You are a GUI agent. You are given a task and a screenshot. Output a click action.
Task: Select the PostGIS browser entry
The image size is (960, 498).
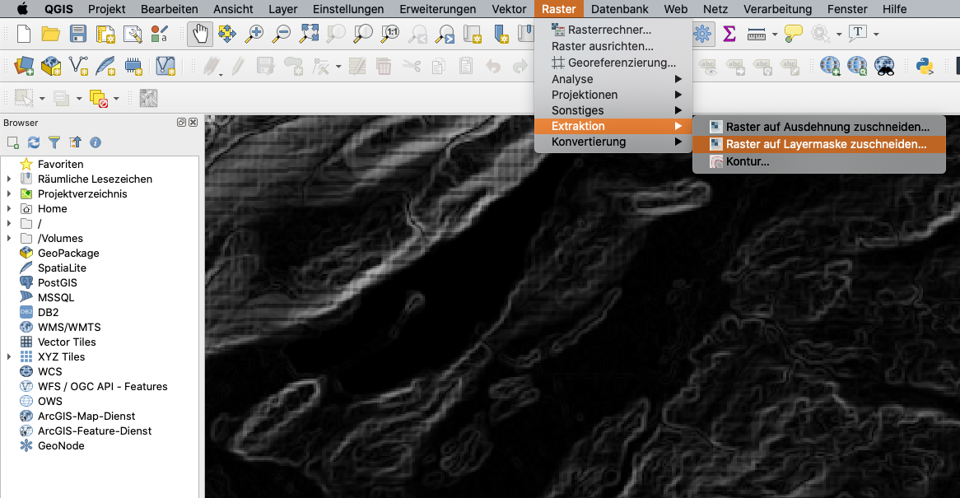tap(57, 283)
